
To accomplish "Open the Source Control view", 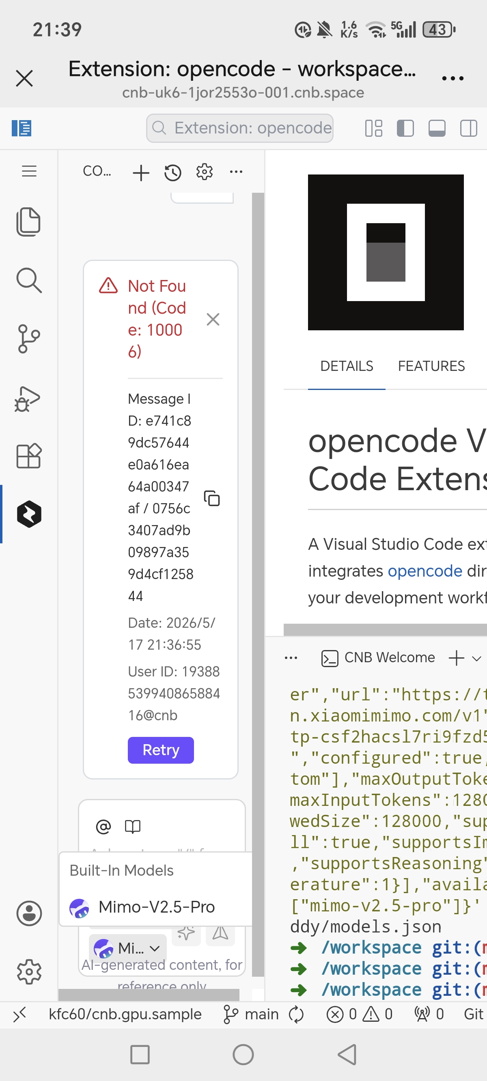I will point(28,339).
